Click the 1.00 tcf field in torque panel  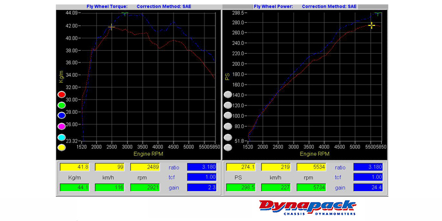(x=202, y=177)
